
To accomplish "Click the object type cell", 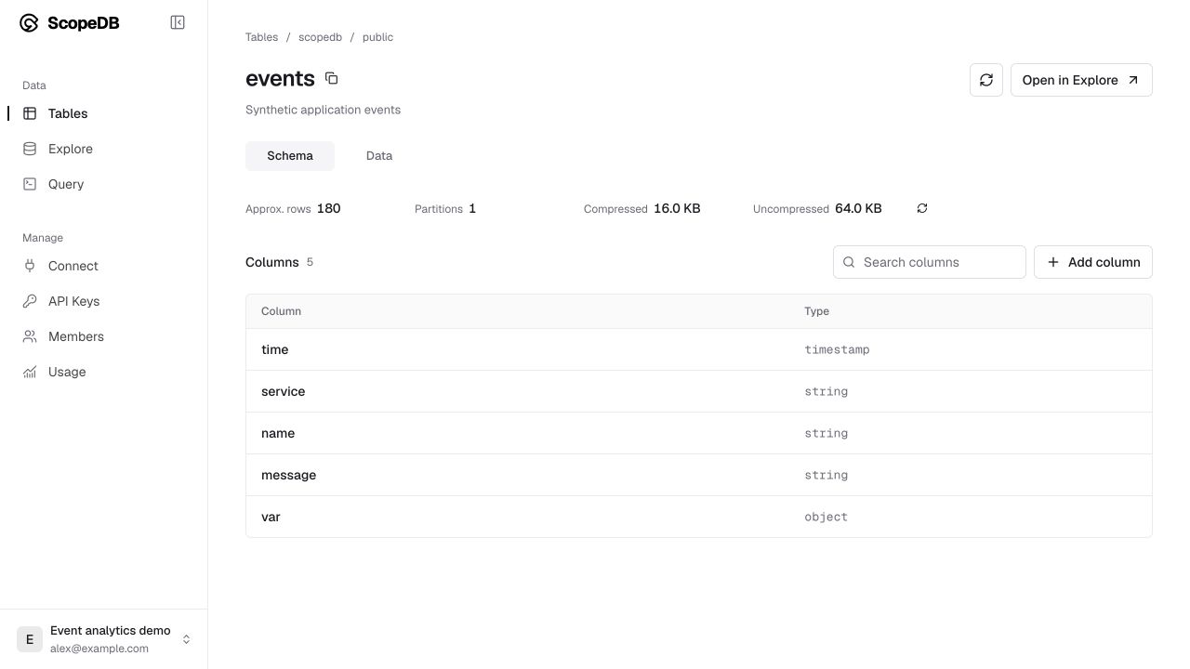I will tap(826, 517).
